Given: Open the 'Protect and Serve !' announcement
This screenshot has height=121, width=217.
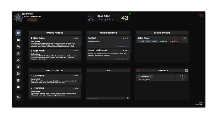Looking at the screenshot, I should [x=108, y=54].
